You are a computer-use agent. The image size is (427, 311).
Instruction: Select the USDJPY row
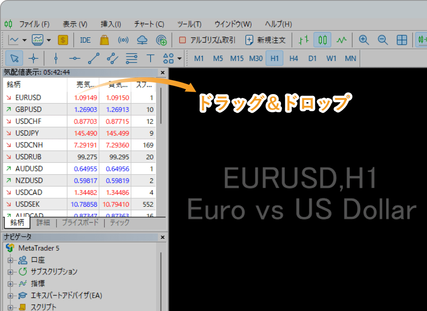click(79, 133)
